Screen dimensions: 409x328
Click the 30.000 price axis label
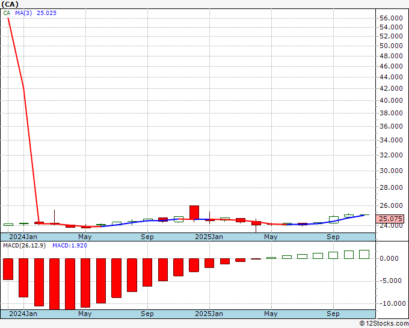[x=391, y=171]
